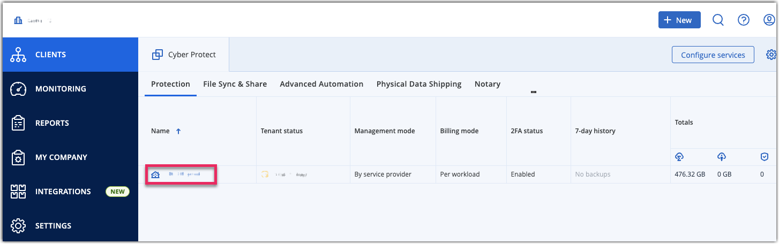Click the shield totals column icon
Image resolution: width=779 pixels, height=244 pixels.
coord(765,157)
